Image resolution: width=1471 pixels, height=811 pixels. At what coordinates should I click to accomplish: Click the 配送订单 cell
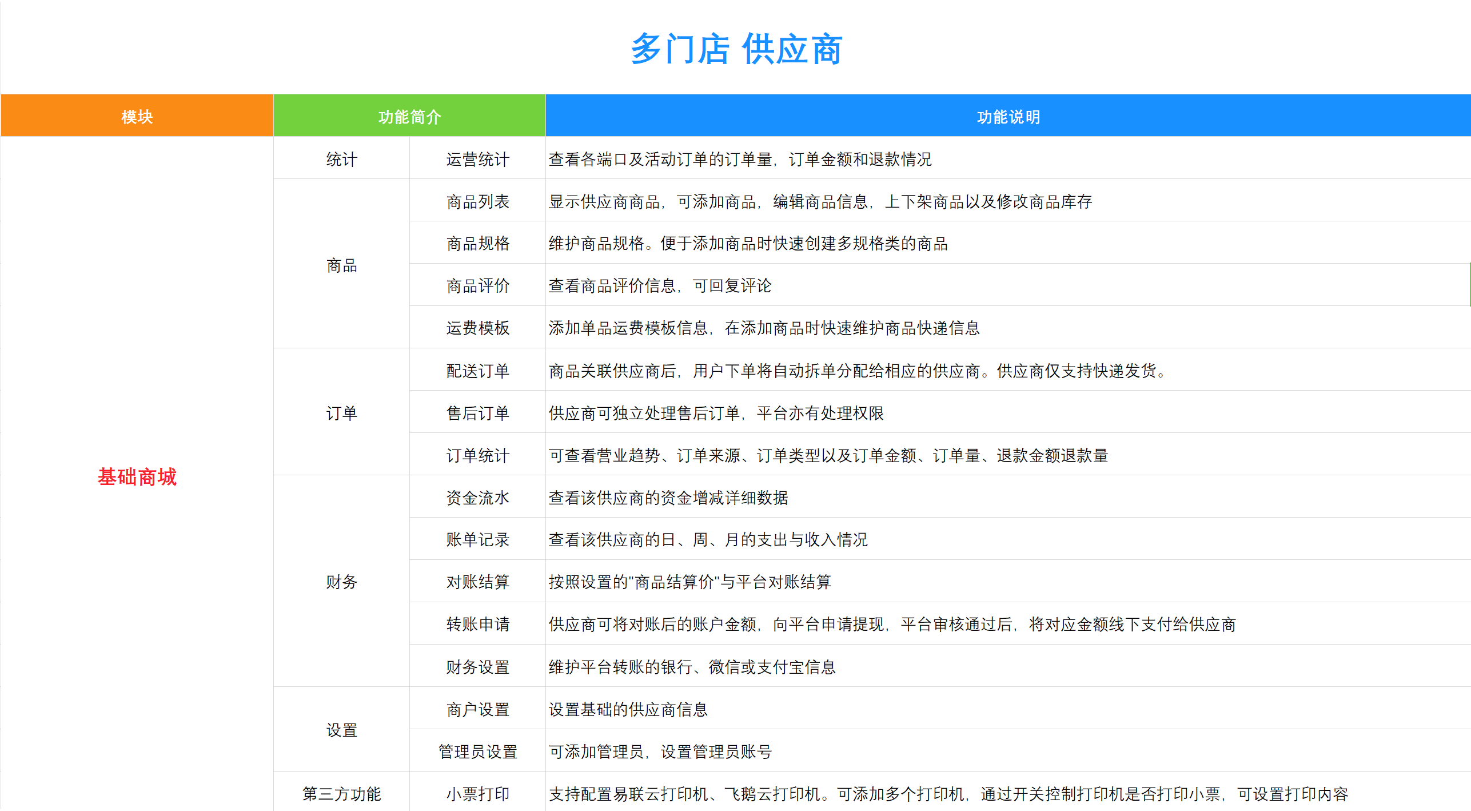(x=477, y=371)
